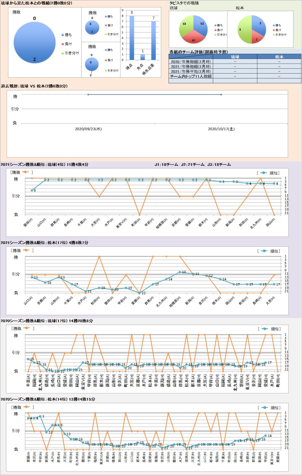Select the 琉球 column header in evaluation table

coord(235,57)
